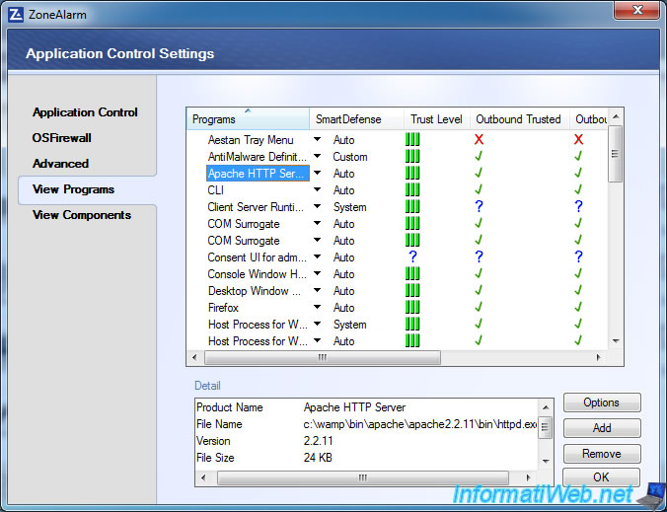Click green check Outbound Trusted for Firefox row
The height and width of the screenshot is (512, 667).
click(479, 308)
